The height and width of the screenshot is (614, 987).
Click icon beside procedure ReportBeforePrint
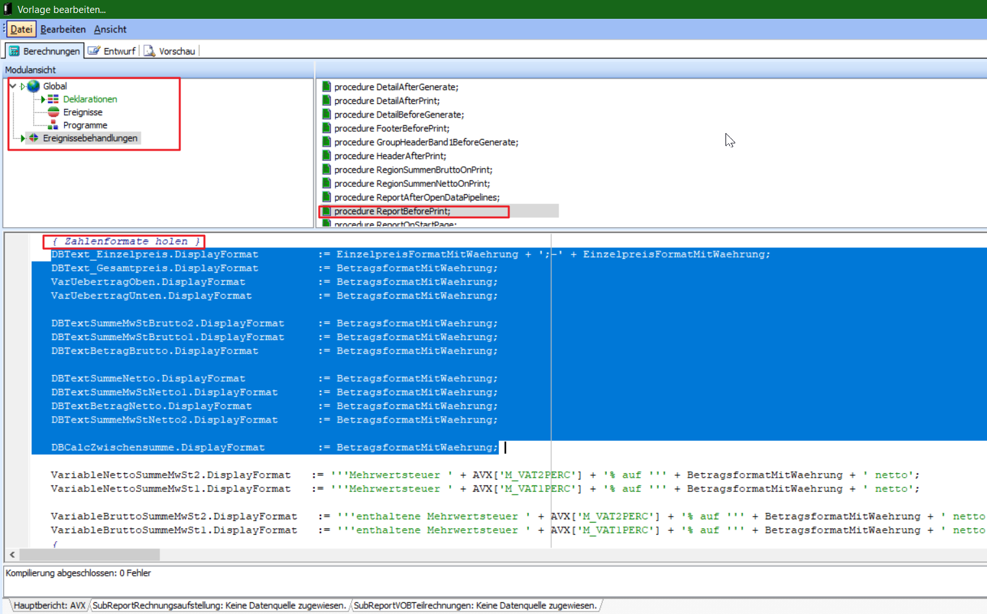click(326, 211)
